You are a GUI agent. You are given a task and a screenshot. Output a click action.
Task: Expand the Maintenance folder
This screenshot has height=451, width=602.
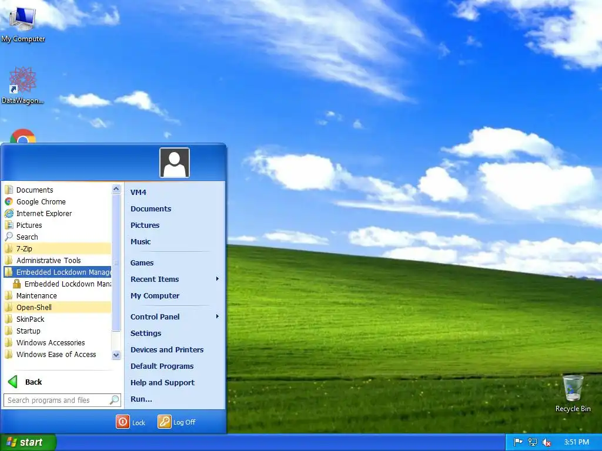[x=58, y=296]
